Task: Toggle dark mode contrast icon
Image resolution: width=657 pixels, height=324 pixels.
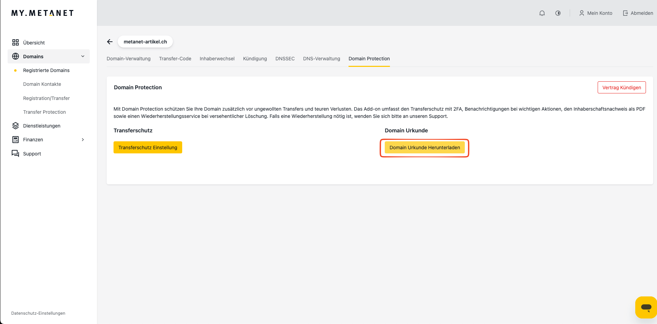Action: (x=558, y=13)
